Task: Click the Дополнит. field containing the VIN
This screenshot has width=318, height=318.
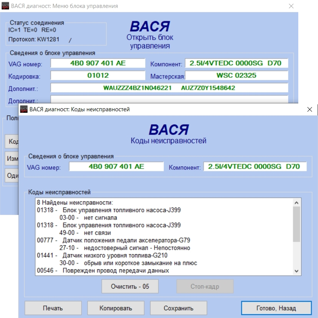Action: tap(169, 88)
